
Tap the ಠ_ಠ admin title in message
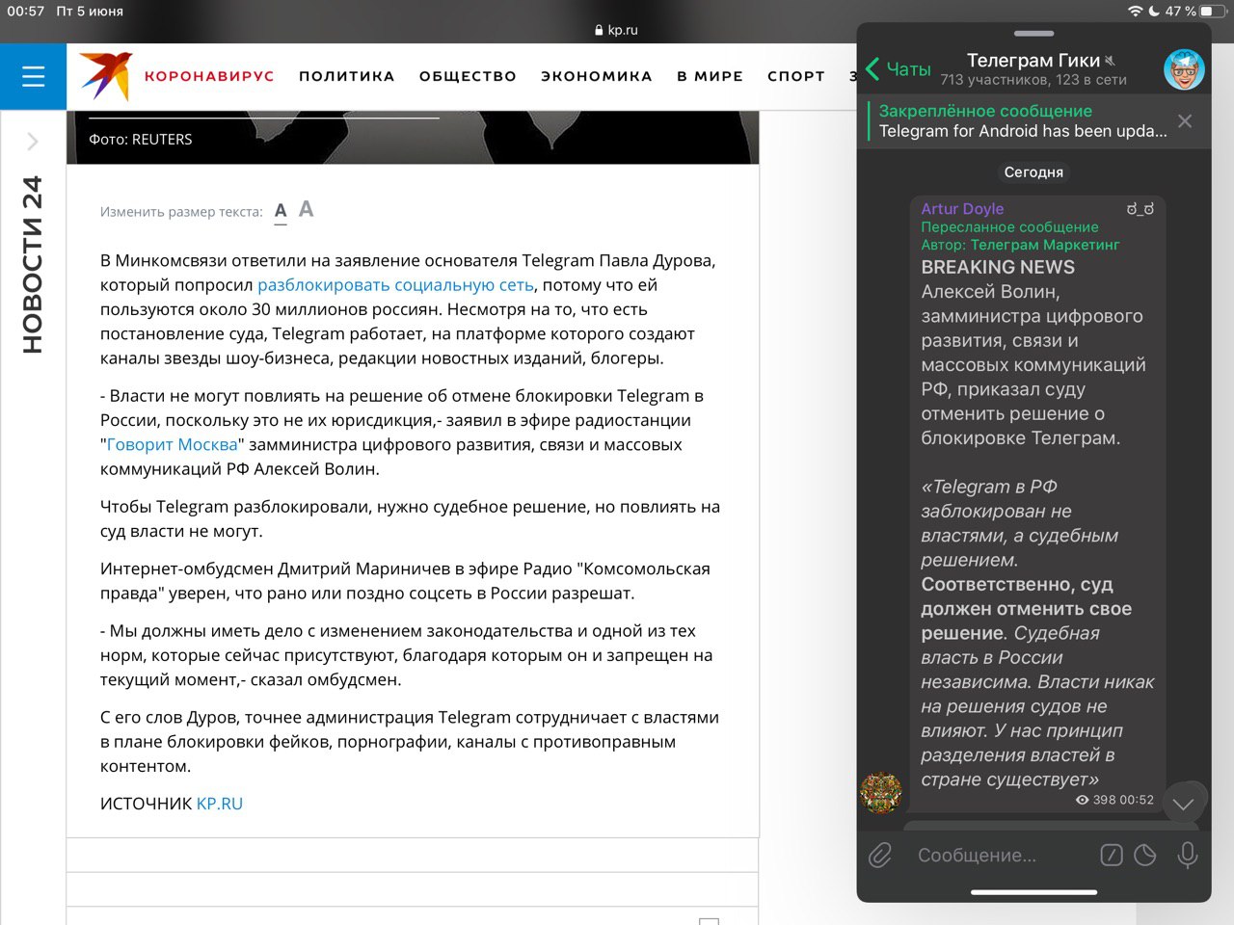click(1140, 209)
